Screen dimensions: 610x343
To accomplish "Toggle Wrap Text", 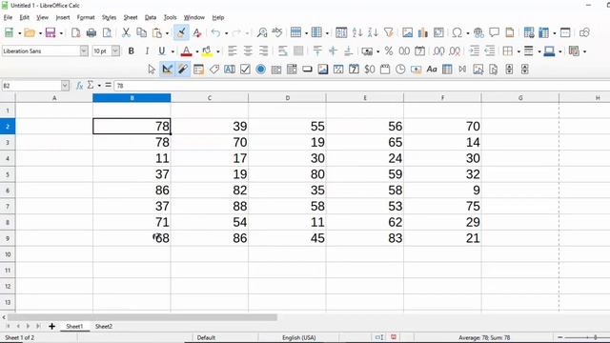I will [x=283, y=50].
